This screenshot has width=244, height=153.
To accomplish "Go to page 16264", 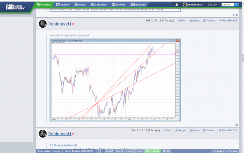I will [110, 151].
